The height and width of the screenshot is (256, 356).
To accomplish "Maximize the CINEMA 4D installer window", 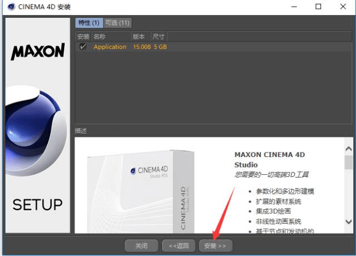I will [x=318, y=7].
